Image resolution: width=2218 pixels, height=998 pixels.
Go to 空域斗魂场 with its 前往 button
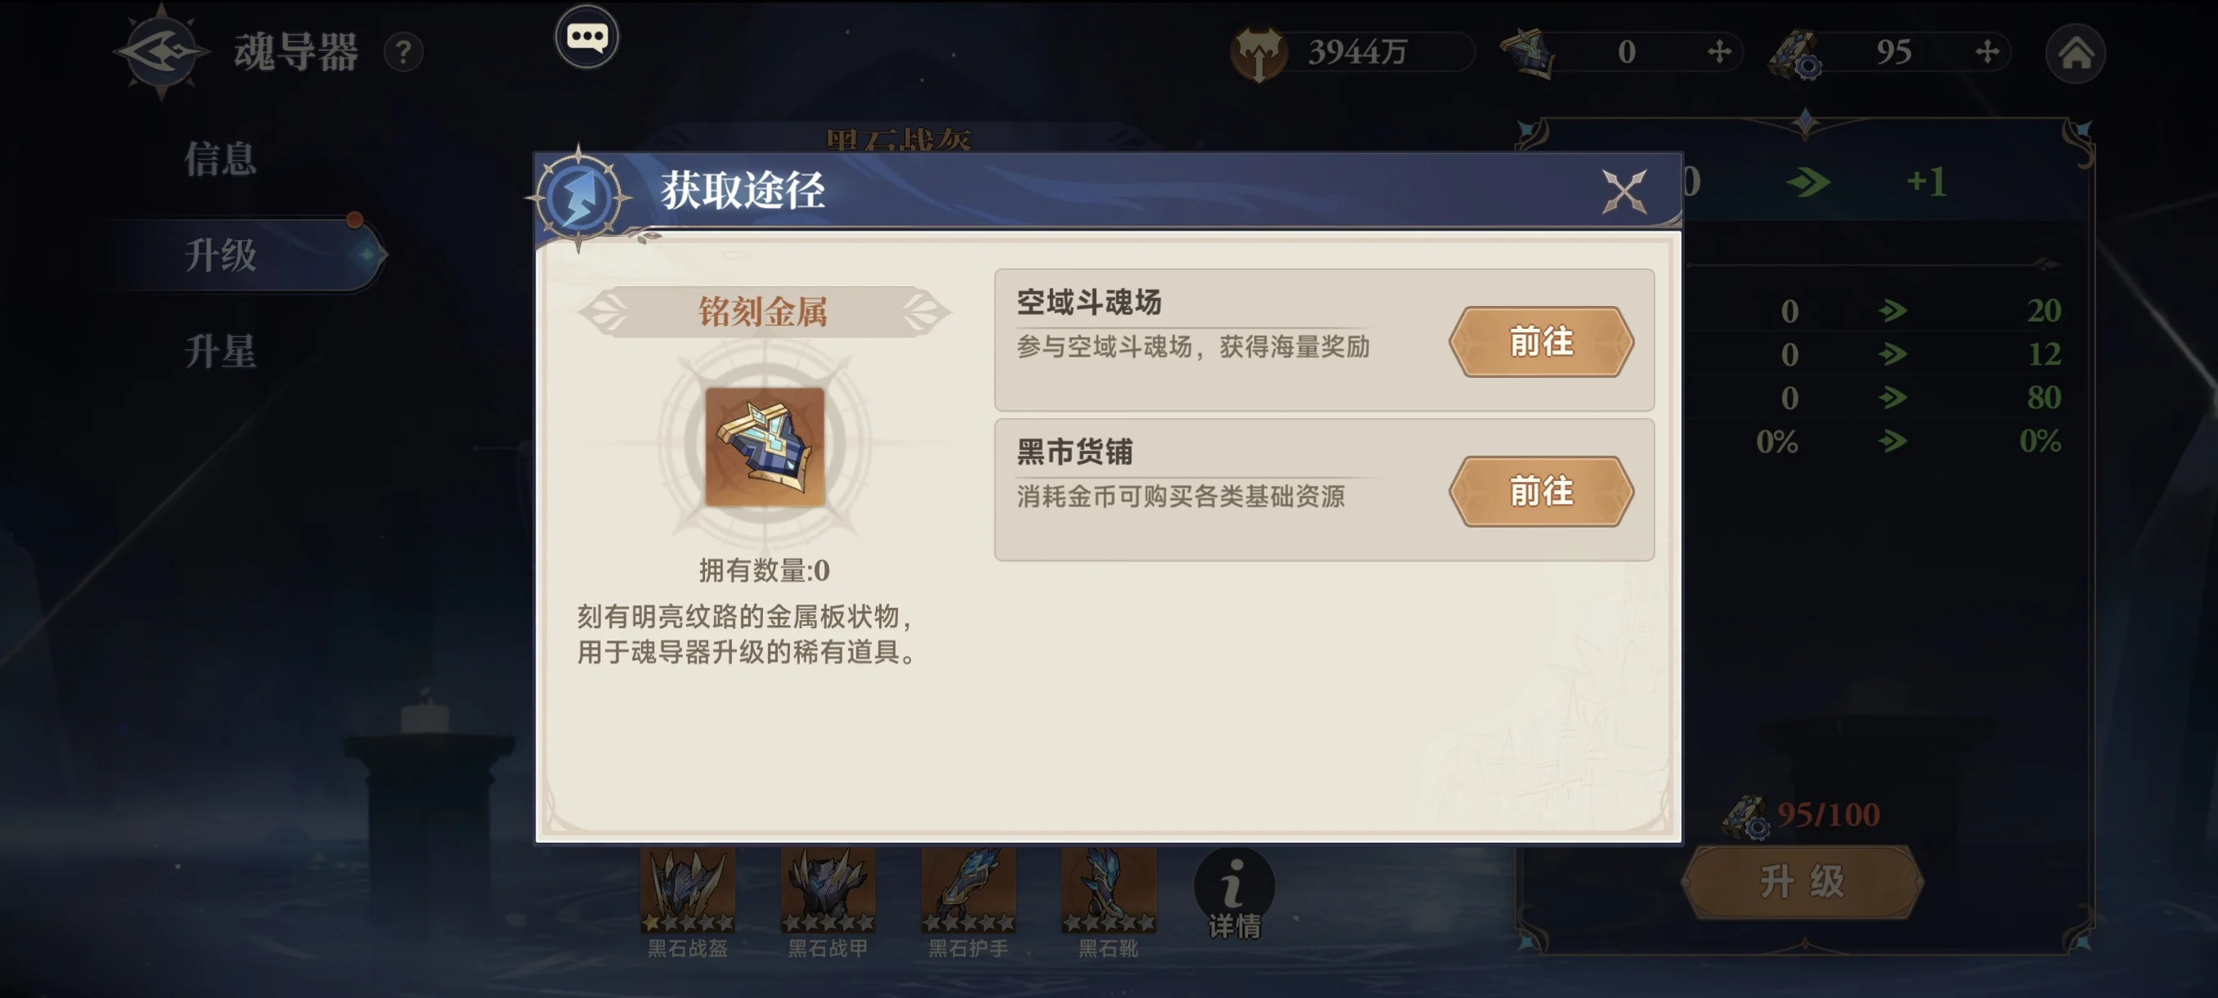coord(1542,342)
